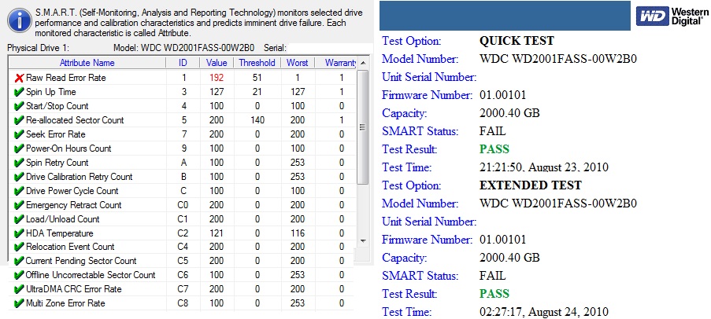The height and width of the screenshot is (319, 711).
Task: Click the Worst column header
Action: tap(297, 63)
